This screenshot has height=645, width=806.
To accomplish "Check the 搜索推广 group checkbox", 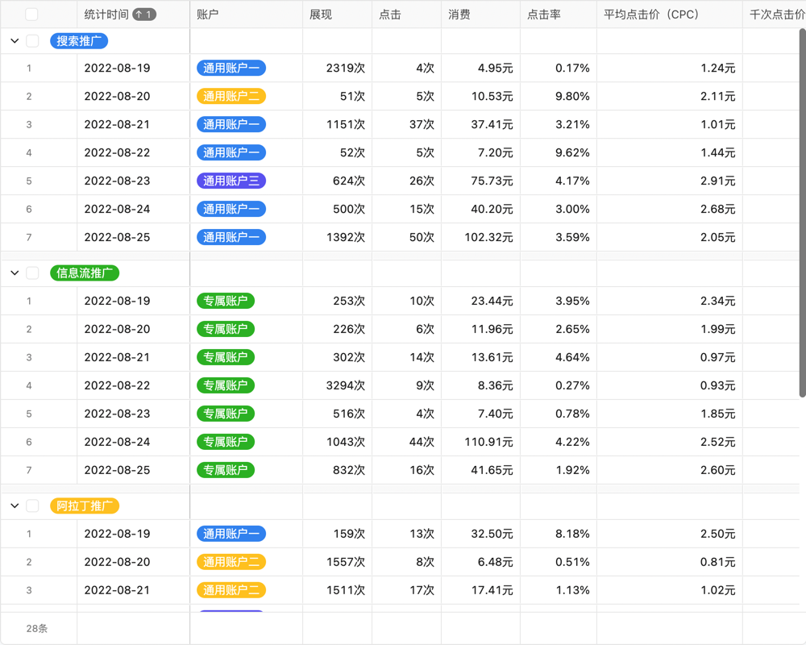I will pyautogui.click(x=32, y=40).
